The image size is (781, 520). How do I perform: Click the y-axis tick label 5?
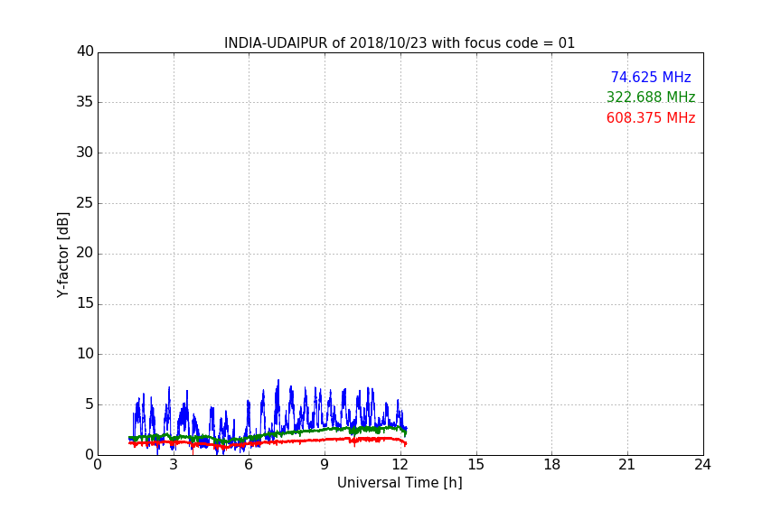click(x=89, y=404)
